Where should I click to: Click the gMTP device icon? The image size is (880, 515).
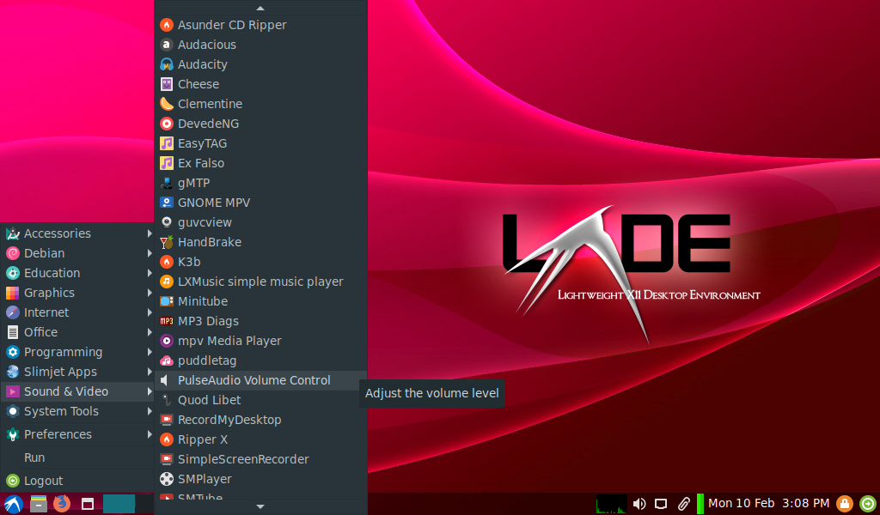167,183
